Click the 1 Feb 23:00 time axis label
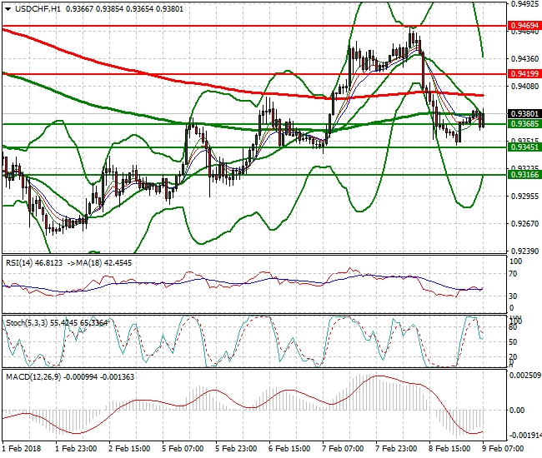Screen dimensions: 542x458 [x=76, y=449]
